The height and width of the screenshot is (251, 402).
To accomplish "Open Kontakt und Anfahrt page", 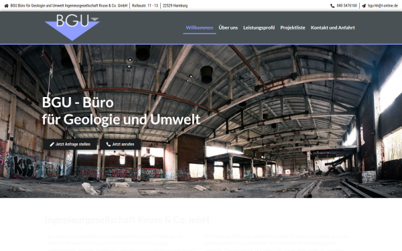I will point(333,27).
